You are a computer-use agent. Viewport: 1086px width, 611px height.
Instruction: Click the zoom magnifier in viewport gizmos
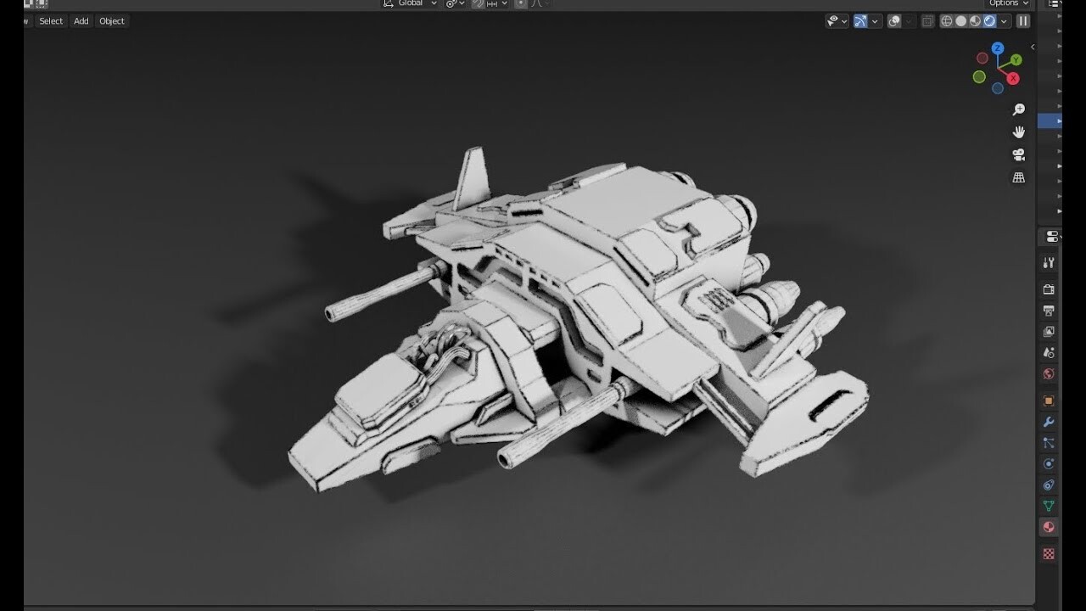pos(1018,109)
